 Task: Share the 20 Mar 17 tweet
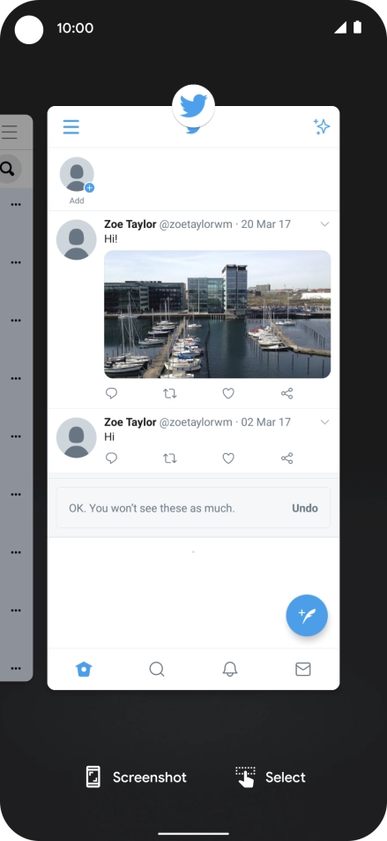click(287, 394)
